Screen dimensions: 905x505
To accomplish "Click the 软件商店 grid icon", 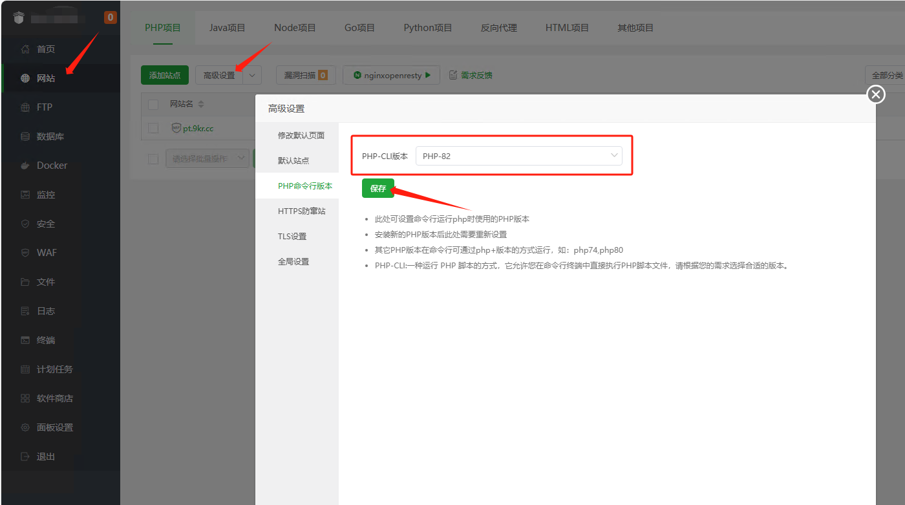I will (25, 398).
